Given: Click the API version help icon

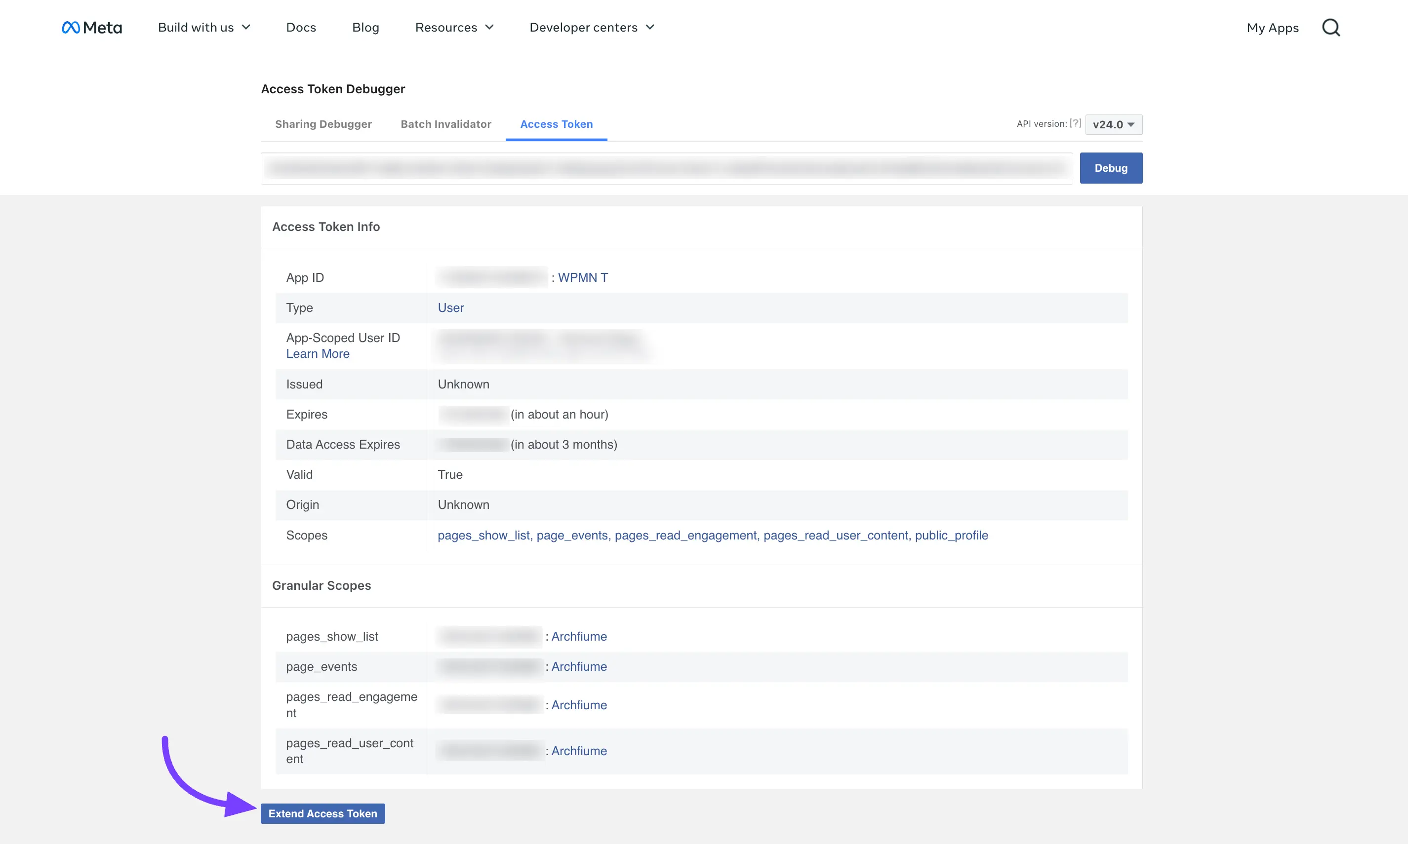Looking at the screenshot, I should point(1076,123).
